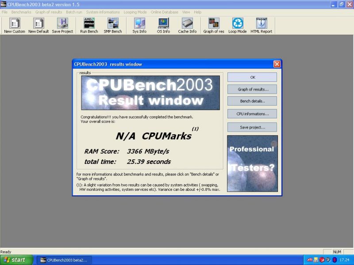Open the View menu
Viewport: 354px width, 265px height.
186,12
